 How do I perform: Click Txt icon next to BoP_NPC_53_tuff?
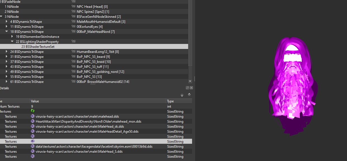click(x=73, y=66)
